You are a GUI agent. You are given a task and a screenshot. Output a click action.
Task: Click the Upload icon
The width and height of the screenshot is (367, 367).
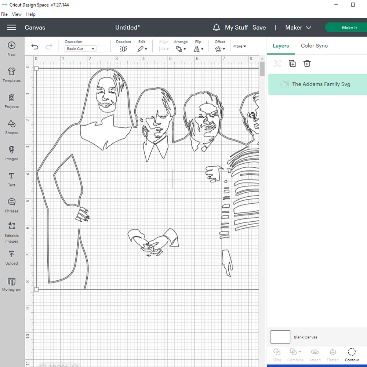point(12,257)
